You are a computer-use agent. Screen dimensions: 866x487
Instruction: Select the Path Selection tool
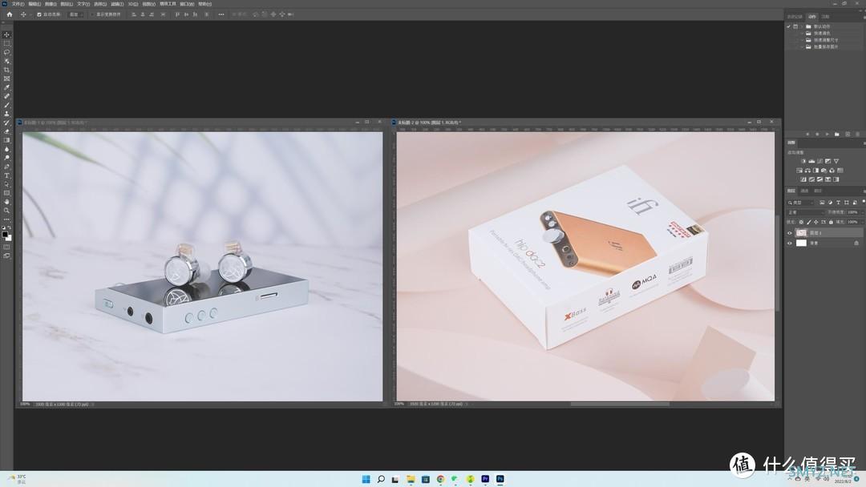click(6, 184)
